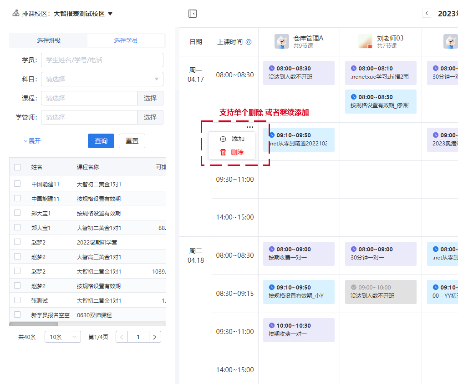Click 选择 button next to 学管师 field

point(150,117)
